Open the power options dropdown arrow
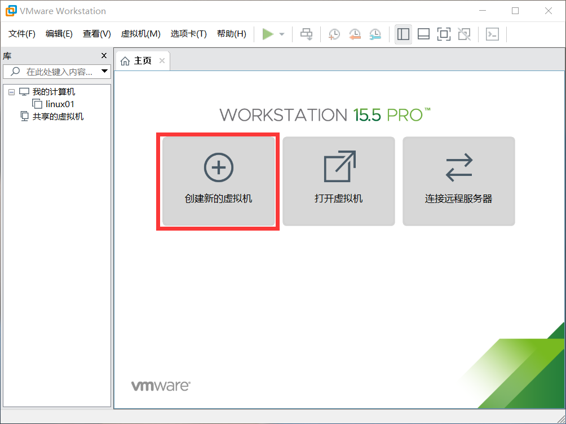This screenshot has height=424, width=566. click(281, 34)
